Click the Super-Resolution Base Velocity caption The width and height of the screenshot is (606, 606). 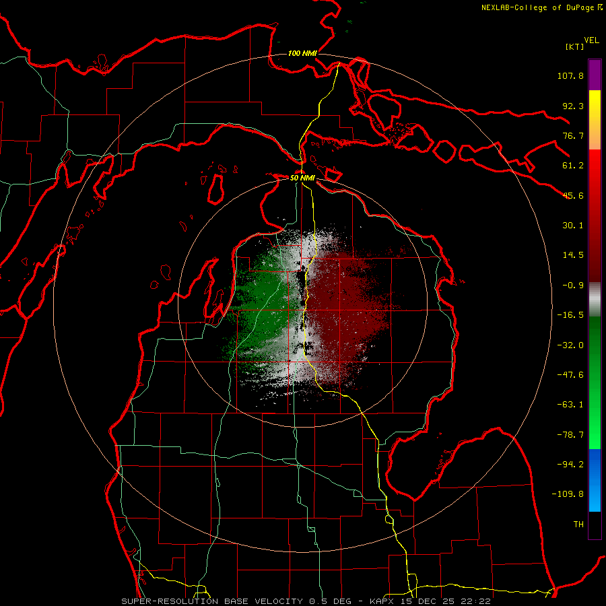306,601
